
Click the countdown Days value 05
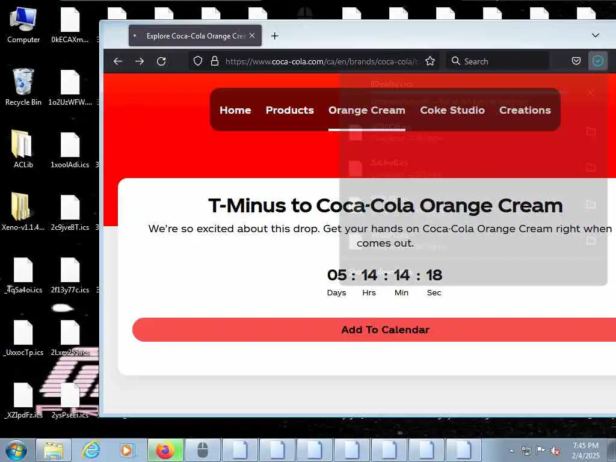(337, 275)
